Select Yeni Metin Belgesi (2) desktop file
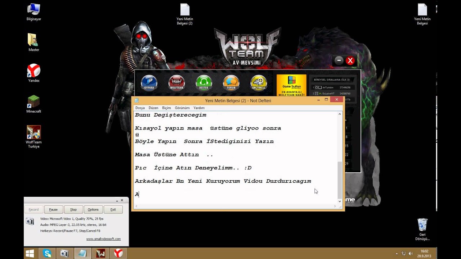Screen dimensions: 461x259 tap(185, 14)
